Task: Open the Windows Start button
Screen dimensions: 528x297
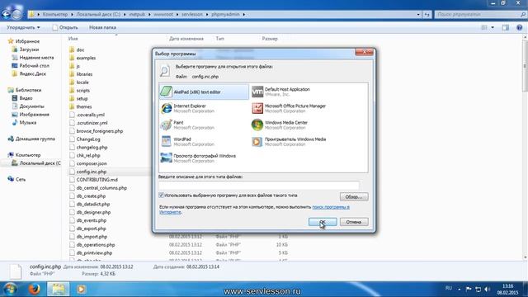Action: [10, 289]
